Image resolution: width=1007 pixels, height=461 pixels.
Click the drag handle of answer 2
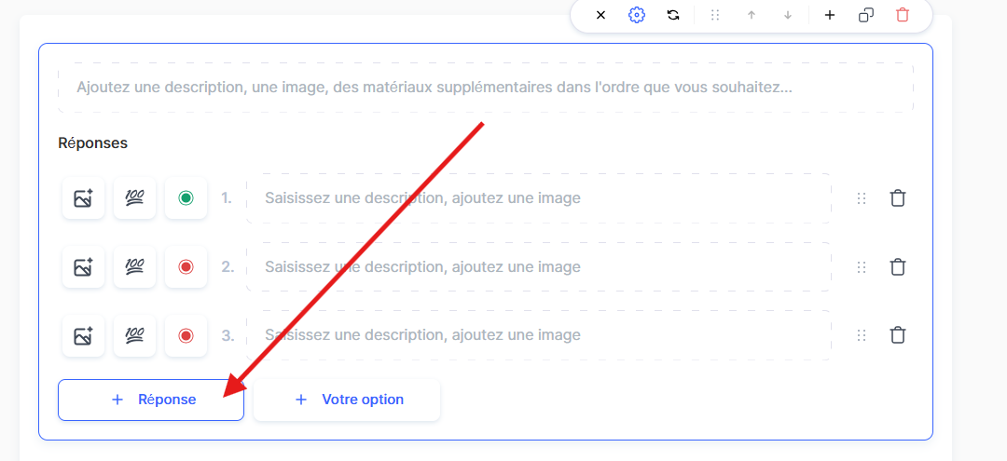pos(862,267)
